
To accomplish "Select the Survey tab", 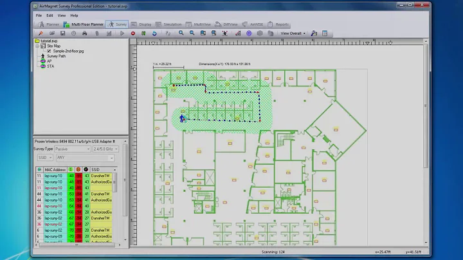I will tap(117, 24).
